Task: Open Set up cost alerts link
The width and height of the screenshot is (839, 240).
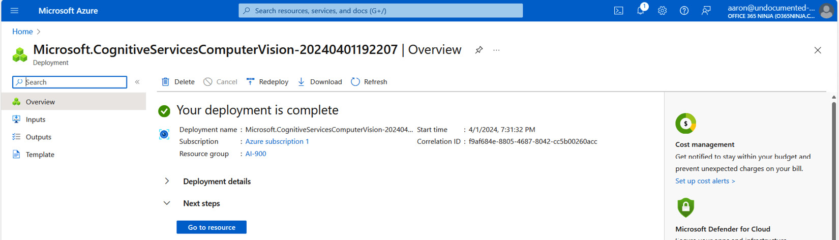Action: 705,181
